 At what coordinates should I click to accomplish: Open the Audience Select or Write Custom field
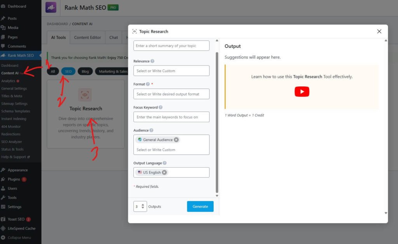(x=171, y=150)
